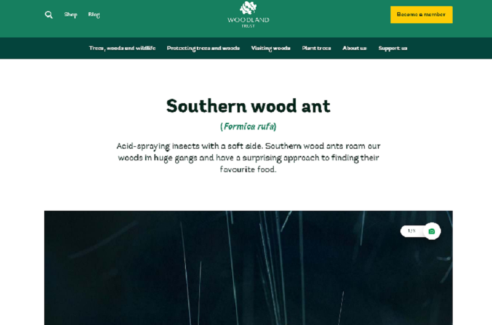Open the search magnifier icon

click(x=49, y=15)
